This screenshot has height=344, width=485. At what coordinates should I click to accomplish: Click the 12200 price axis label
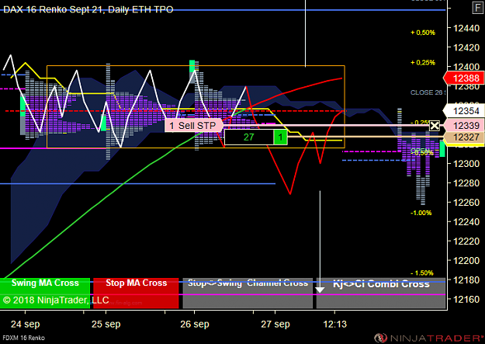466,260
